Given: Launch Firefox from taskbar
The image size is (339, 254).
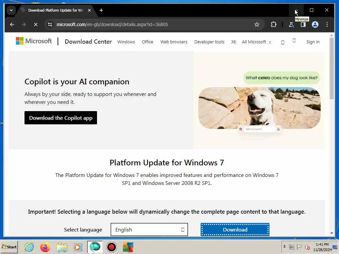Looking at the screenshot, I should point(45,247).
